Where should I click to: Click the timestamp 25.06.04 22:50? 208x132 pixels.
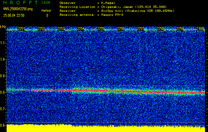pyautogui.click(x=14, y=16)
